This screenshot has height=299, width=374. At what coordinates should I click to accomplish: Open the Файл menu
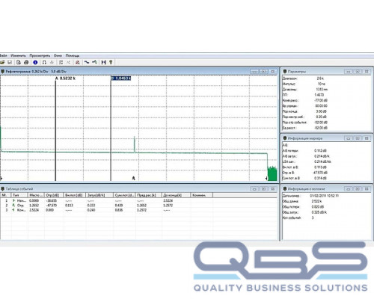tap(3, 55)
